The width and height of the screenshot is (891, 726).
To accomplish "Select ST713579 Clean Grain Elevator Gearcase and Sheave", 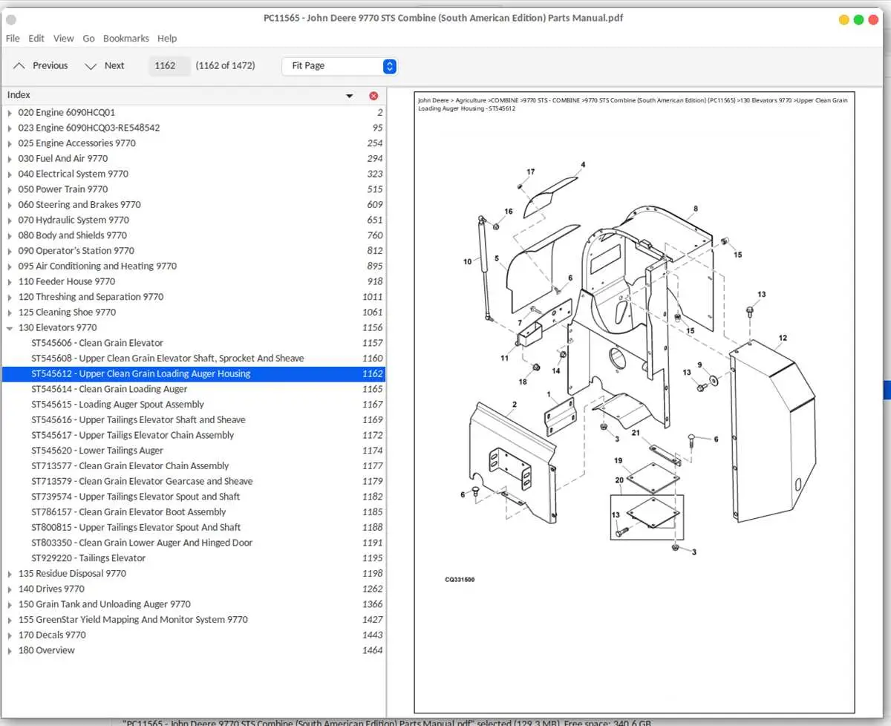I will point(194,482).
